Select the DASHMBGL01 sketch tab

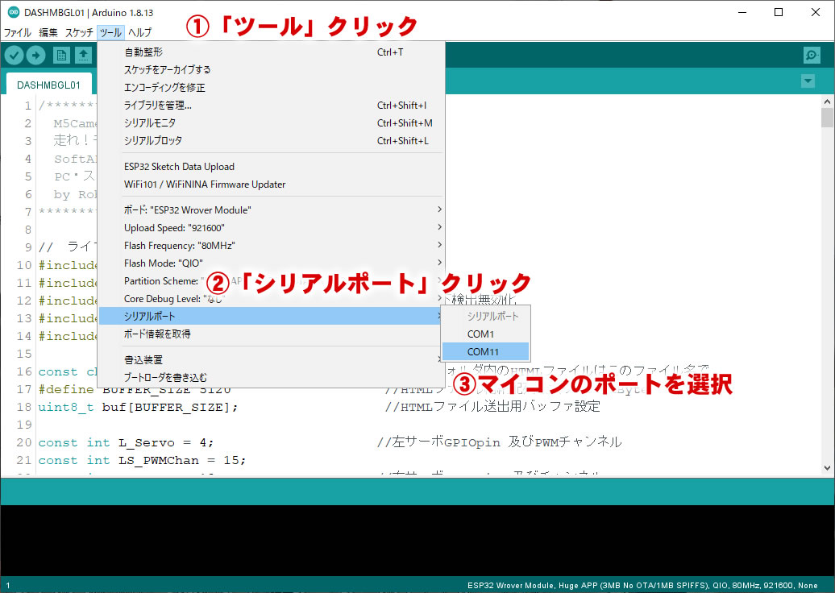(48, 85)
